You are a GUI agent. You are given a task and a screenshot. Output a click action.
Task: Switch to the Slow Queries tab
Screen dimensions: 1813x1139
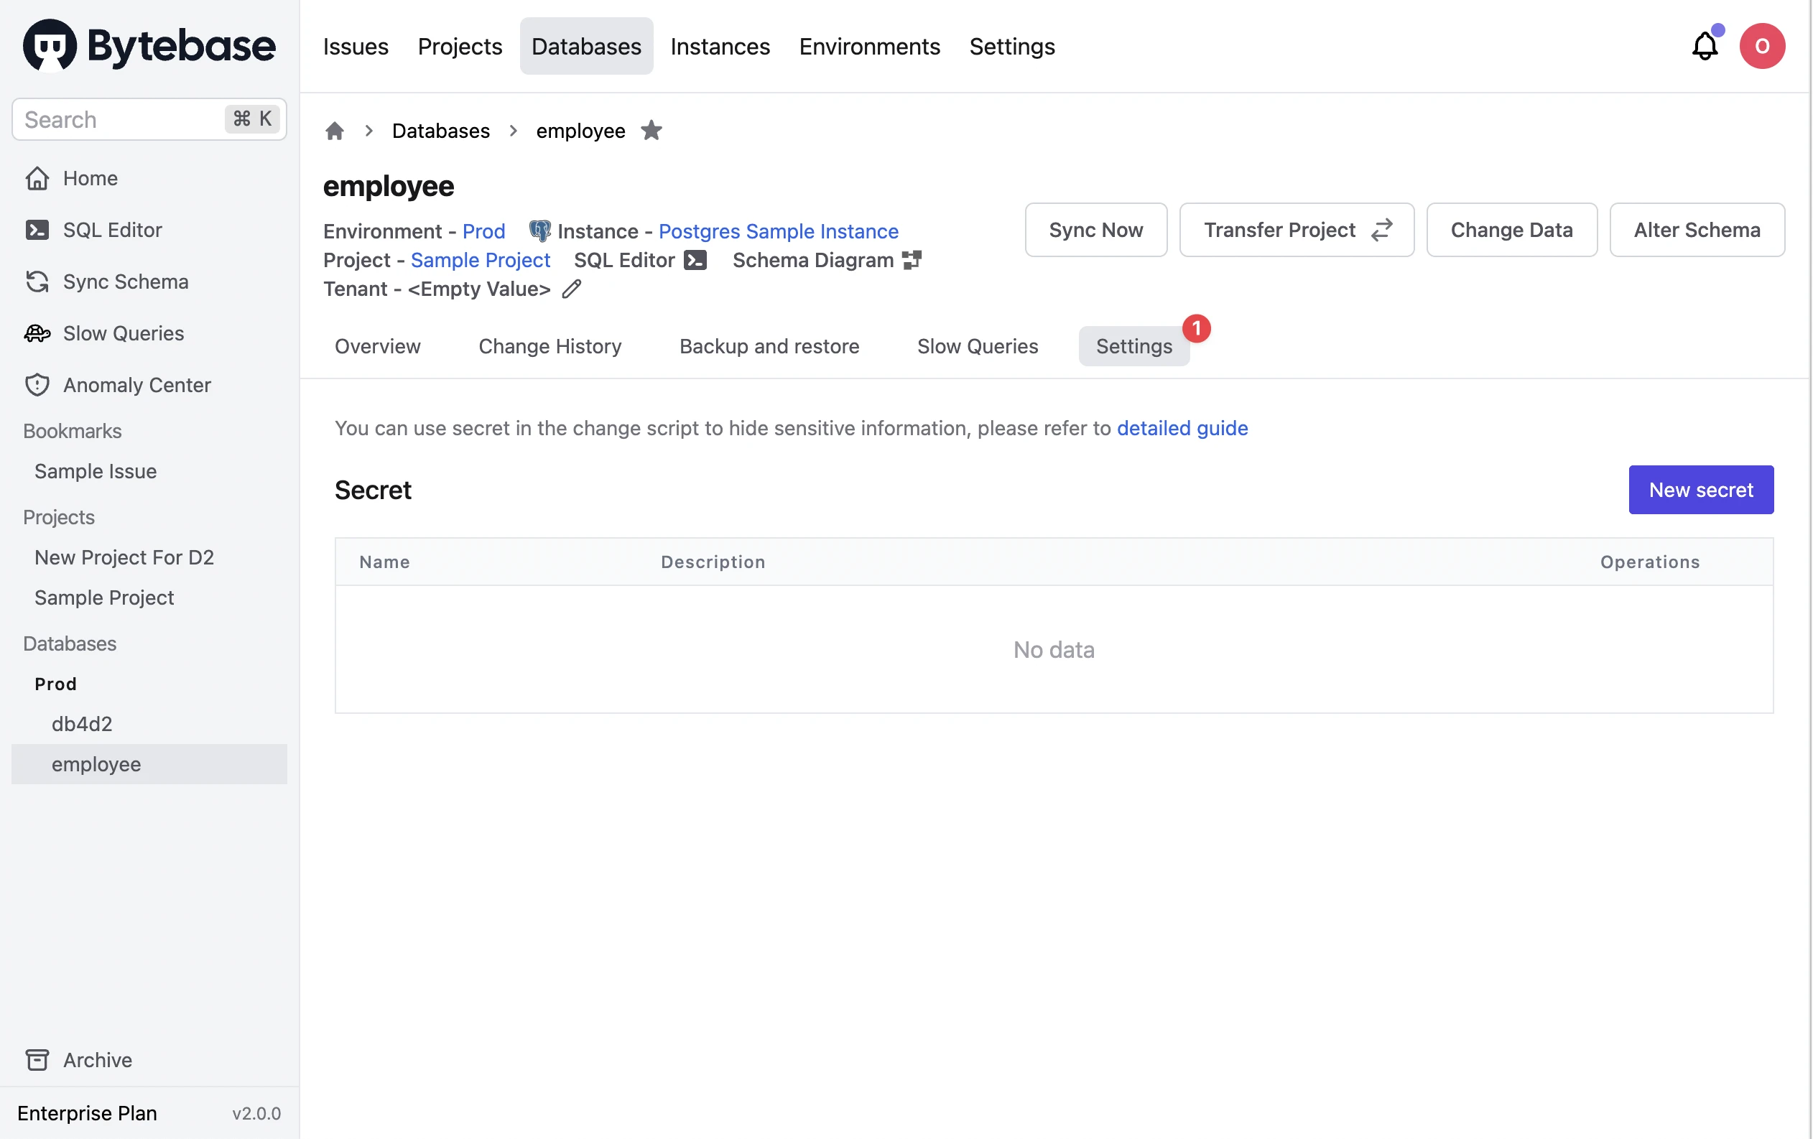click(978, 345)
